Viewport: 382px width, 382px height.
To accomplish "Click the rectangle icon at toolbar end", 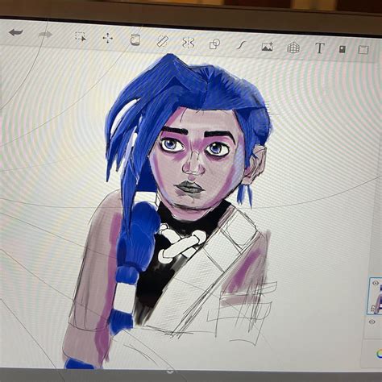I will 363,50.
